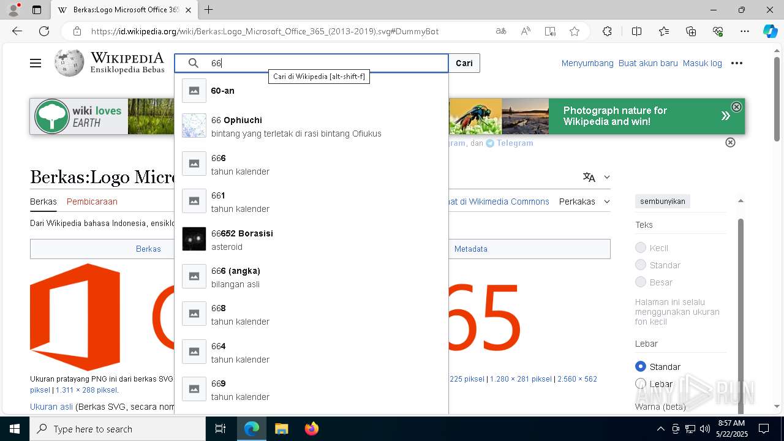Open the translate page icon in address bar

point(501,31)
